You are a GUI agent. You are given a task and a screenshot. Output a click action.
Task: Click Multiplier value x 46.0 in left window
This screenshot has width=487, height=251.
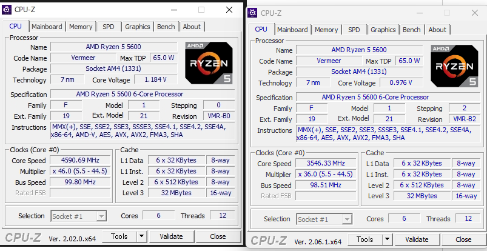[x=80, y=171]
